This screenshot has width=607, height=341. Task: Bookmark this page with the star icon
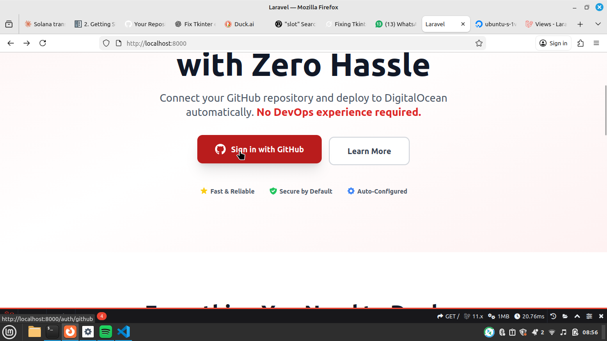click(x=479, y=43)
